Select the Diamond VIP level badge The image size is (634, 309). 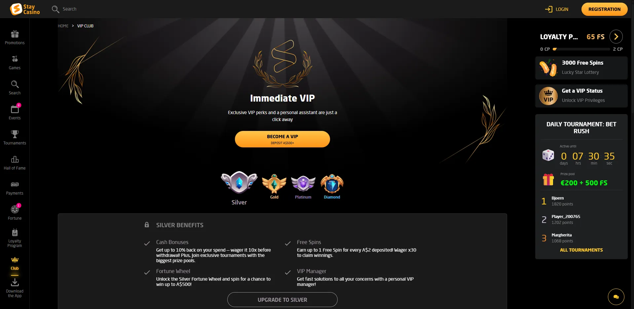tap(332, 187)
